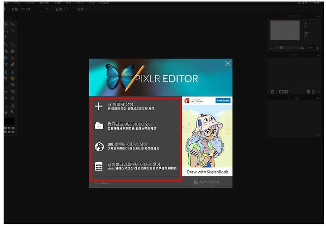Close the Layers panel
The width and height of the screenshot is (326, 227).
(318, 55)
